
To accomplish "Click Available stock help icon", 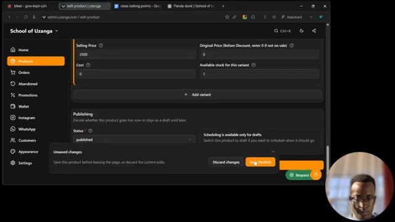I will [254, 65].
